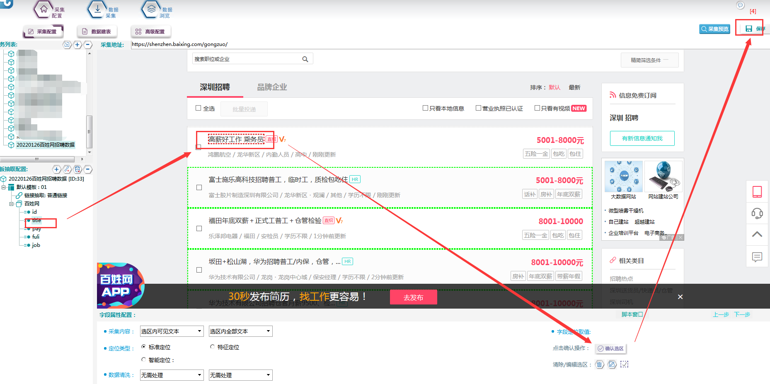The width and height of the screenshot is (770, 384).
Task: Expand the 数据清洗 无需处理 dropdown
Action: [x=172, y=375]
